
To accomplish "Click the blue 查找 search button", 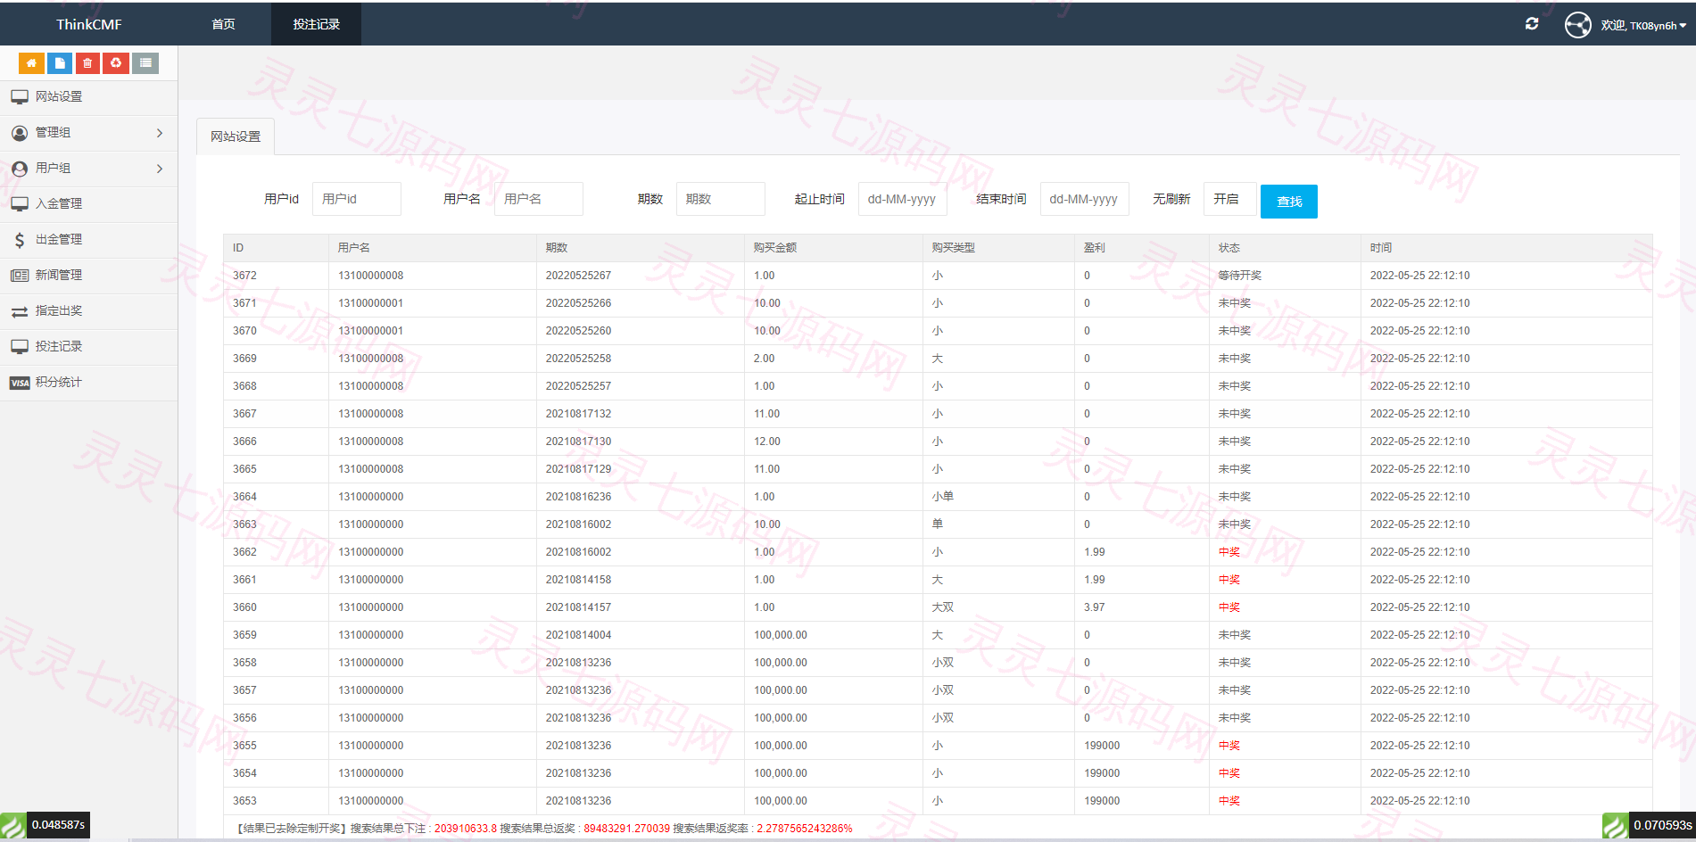I will [1289, 201].
